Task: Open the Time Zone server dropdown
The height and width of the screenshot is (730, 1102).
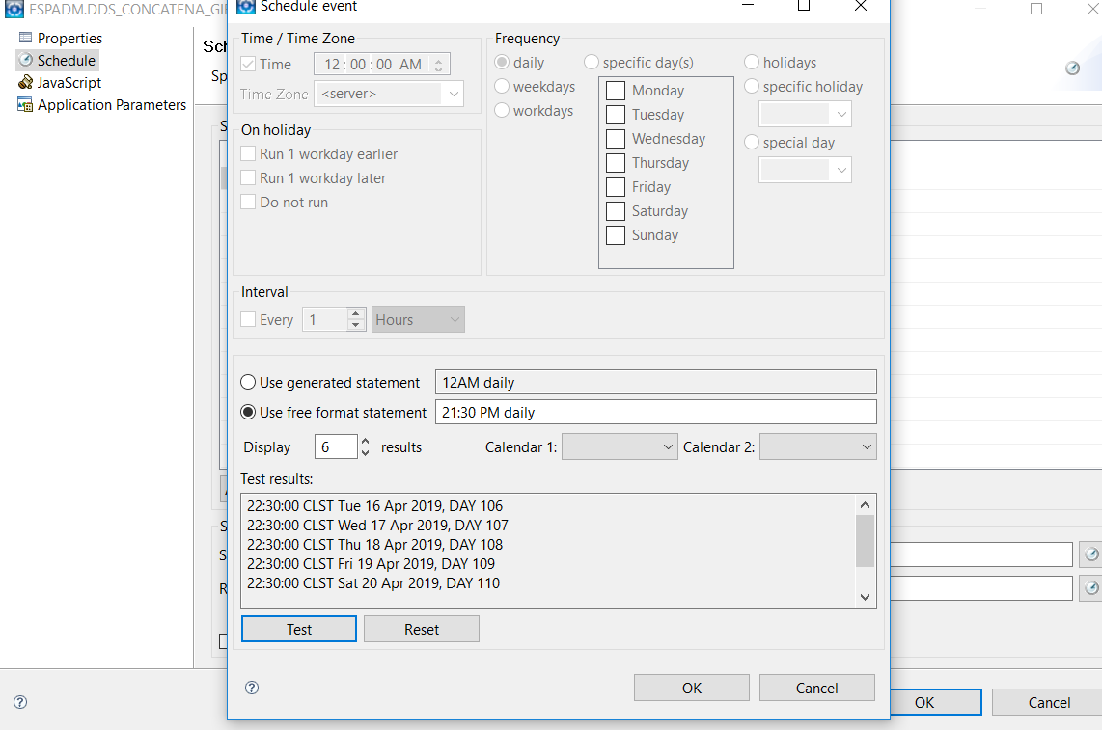Action: pyautogui.click(x=453, y=94)
